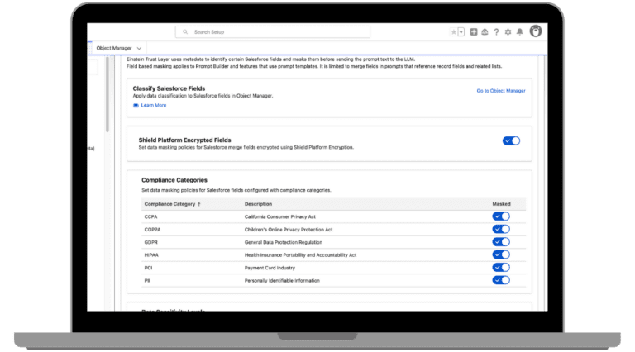
Task: Click the left sidebar scrollbar
Action: tap(107, 95)
